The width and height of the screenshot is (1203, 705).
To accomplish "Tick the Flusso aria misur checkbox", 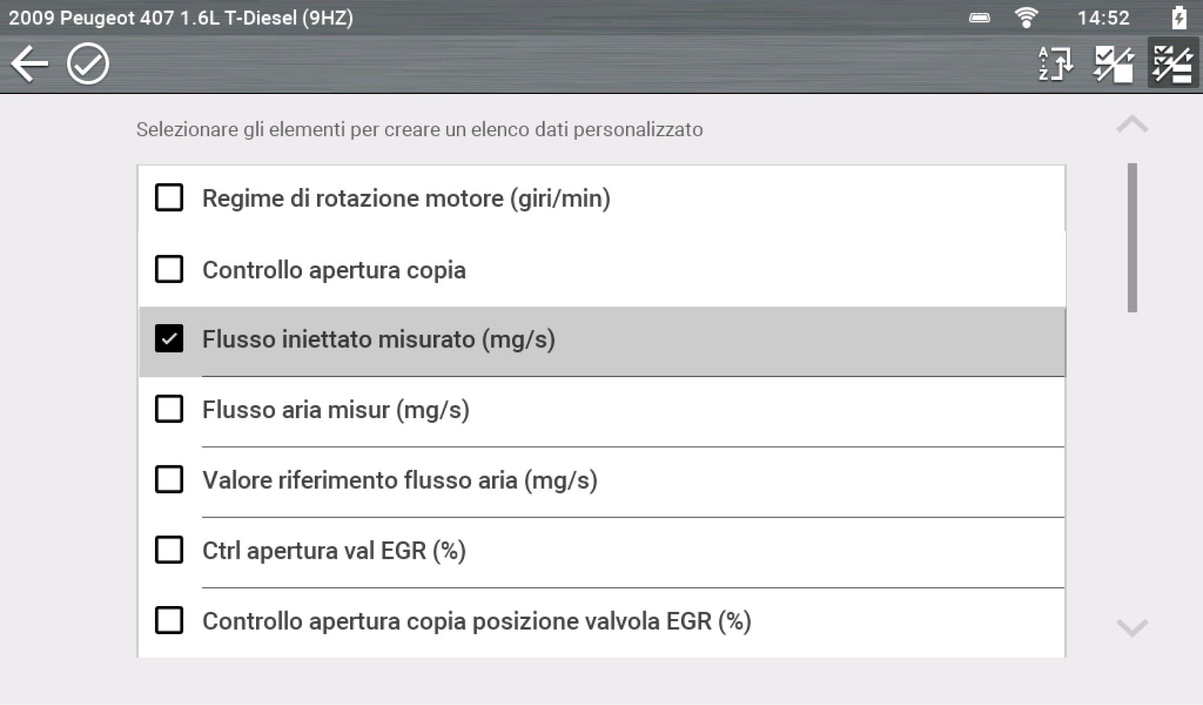I will [x=169, y=409].
